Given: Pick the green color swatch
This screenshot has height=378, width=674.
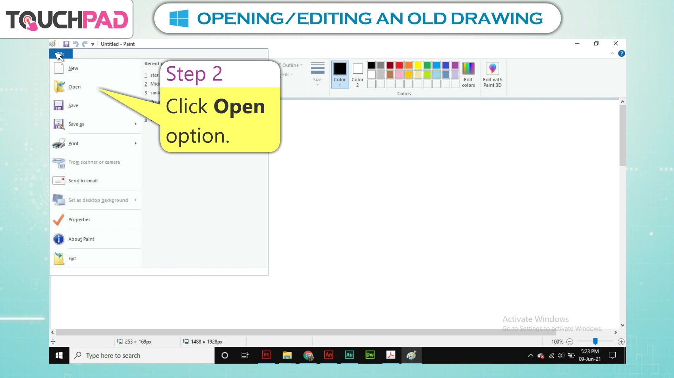Looking at the screenshot, I should click(x=427, y=65).
